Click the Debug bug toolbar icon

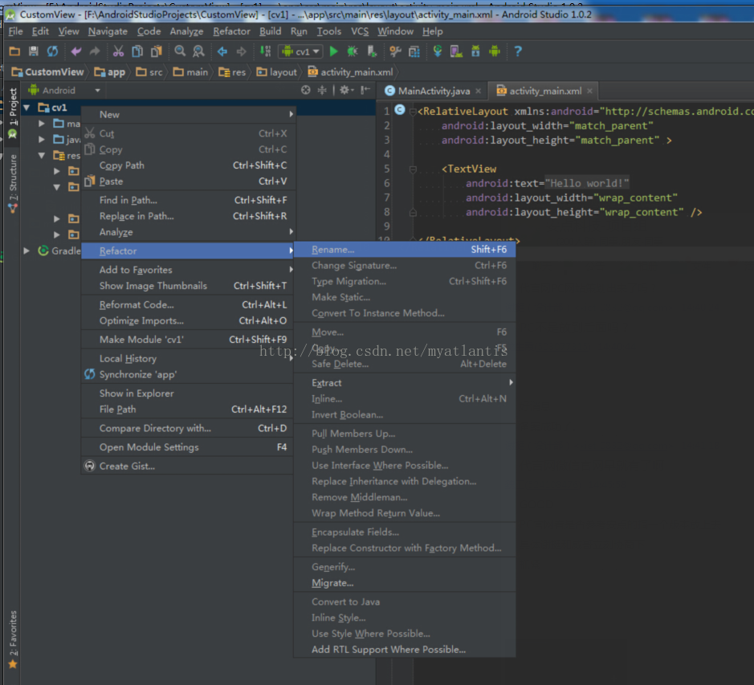[x=353, y=51]
